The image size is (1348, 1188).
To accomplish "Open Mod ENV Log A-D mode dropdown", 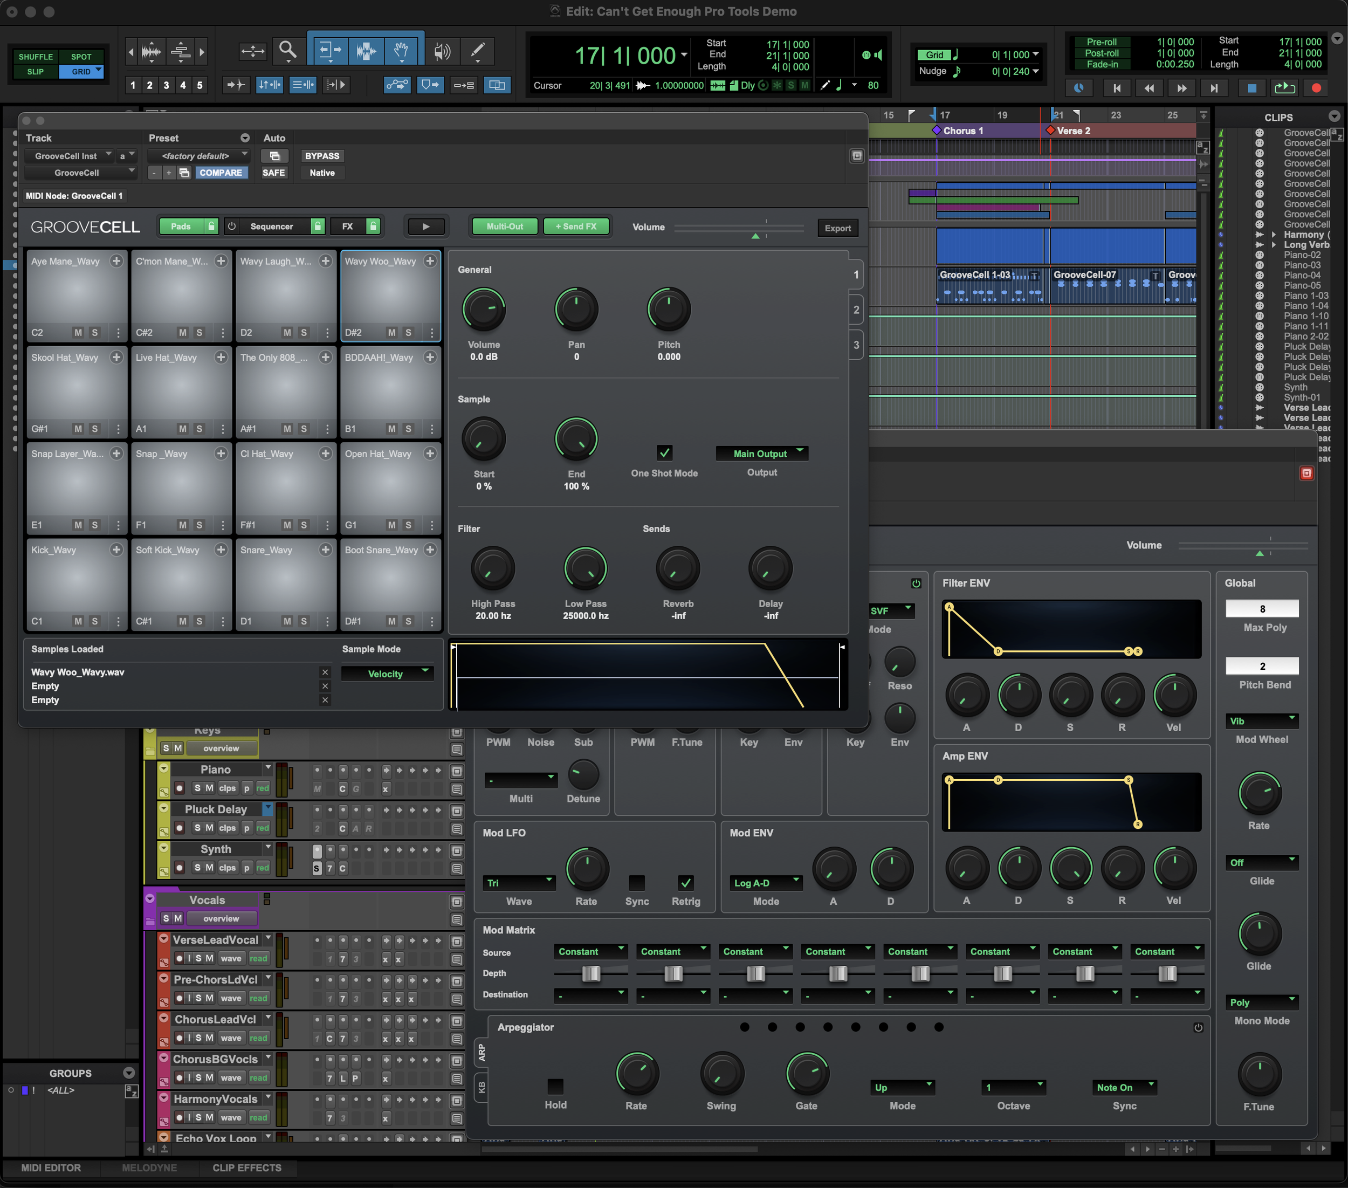I will [766, 883].
